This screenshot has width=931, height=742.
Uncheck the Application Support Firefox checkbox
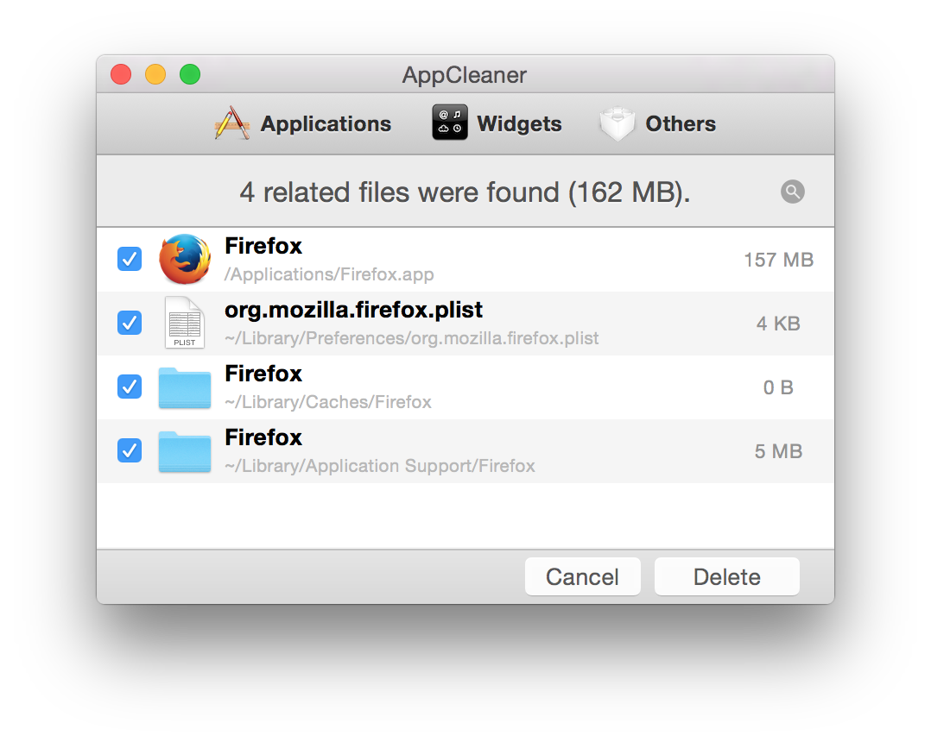130,450
